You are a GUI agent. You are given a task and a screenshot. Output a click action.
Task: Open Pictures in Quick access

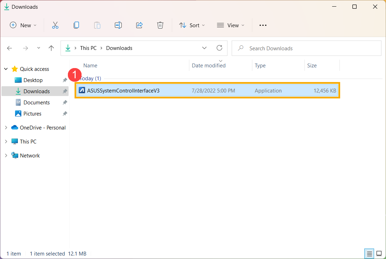click(x=32, y=114)
